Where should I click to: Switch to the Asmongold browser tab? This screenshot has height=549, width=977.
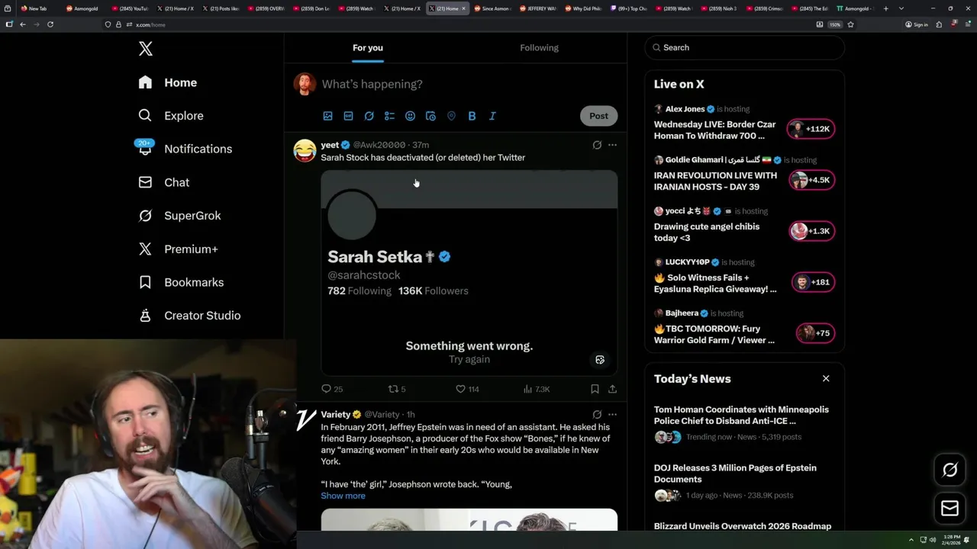[x=82, y=8]
